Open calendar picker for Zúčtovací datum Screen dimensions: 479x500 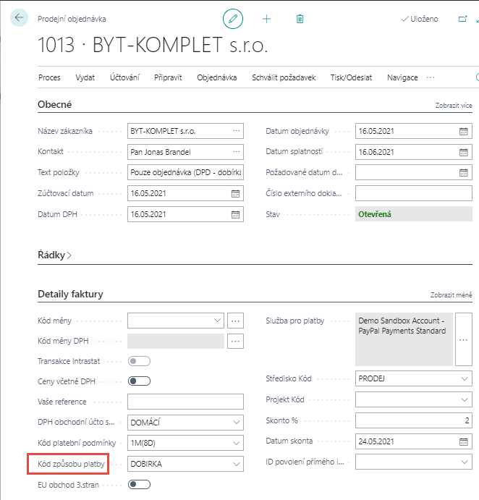coord(235,194)
